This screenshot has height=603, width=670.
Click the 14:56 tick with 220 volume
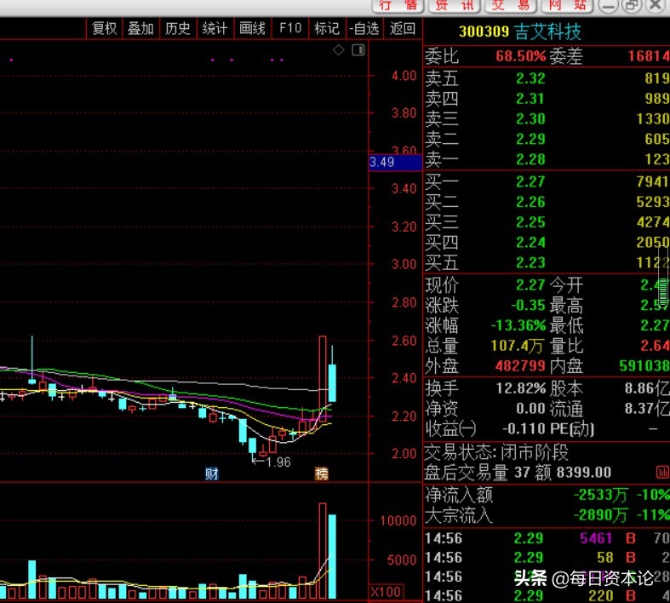click(x=547, y=595)
